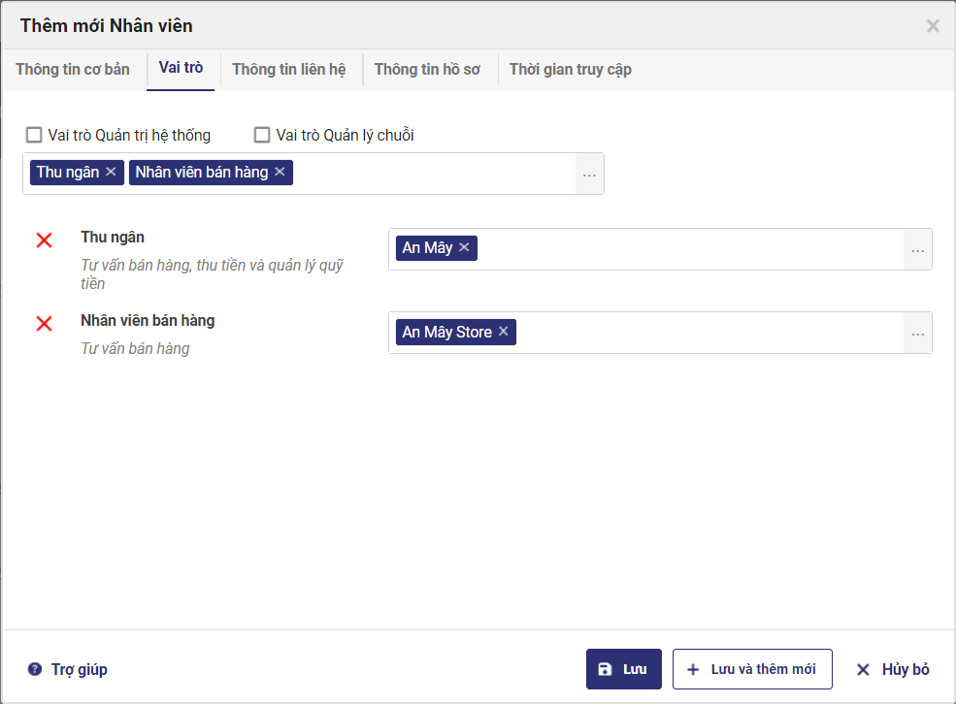Switch to Thông tin cơ bản tab
Viewport: 956px width, 704px height.
click(x=73, y=70)
